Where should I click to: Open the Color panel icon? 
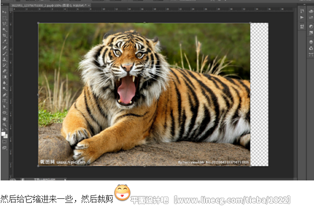coord(311,11)
